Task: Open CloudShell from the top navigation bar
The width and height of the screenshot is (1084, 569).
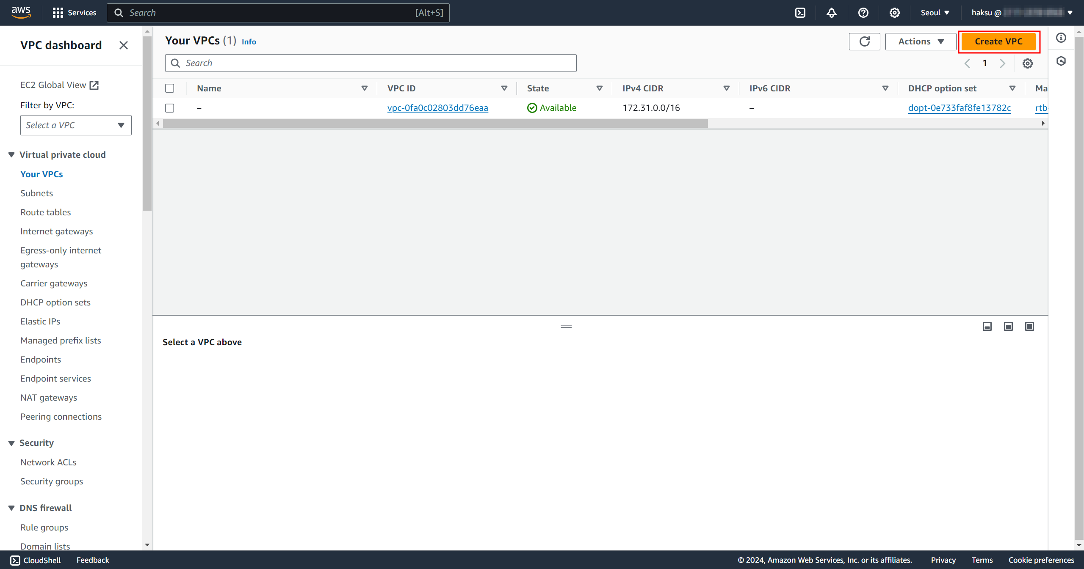Action: click(x=800, y=13)
